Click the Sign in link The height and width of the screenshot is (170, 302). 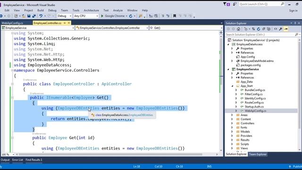[x=293, y=10]
